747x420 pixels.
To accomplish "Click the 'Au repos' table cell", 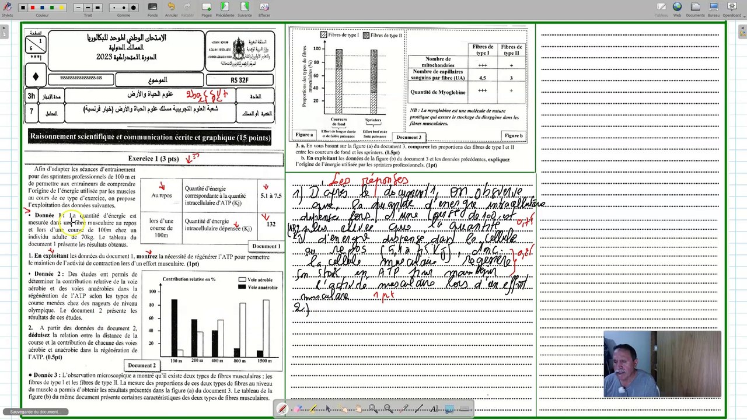I will (161, 195).
